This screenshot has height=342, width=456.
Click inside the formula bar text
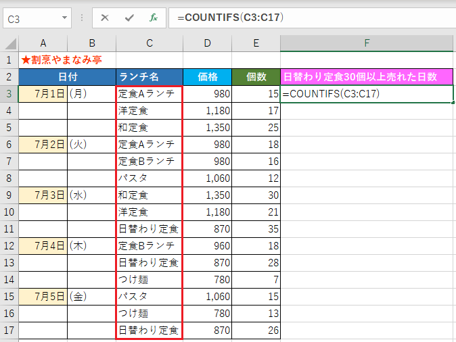pyautogui.click(x=230, y=18)
